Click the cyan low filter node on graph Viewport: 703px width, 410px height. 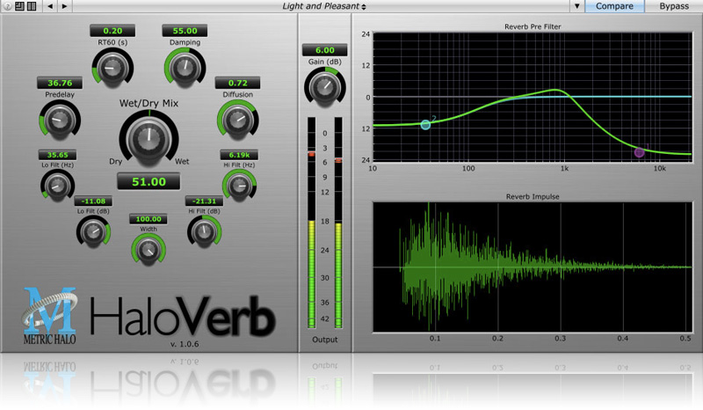click(x=425, y=125)
